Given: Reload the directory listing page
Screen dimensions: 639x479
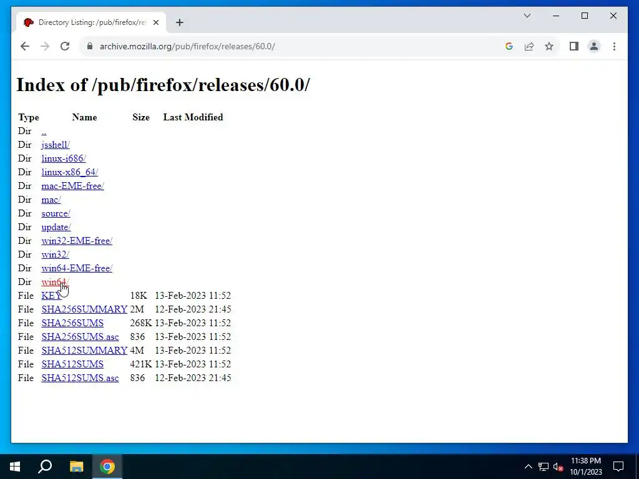Looking at the screenshot, I should tap(65, 46).
